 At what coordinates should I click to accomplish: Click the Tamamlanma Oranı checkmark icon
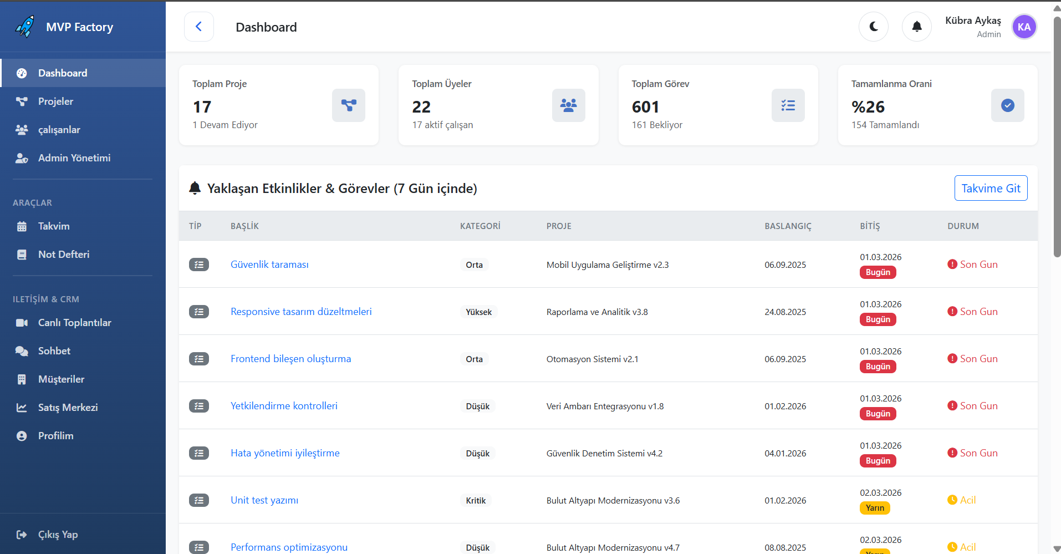point(1008,105)
